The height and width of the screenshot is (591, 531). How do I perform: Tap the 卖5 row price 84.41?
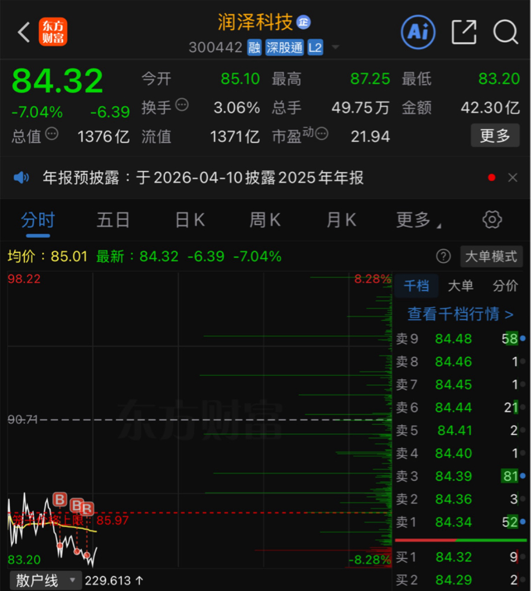454,431
